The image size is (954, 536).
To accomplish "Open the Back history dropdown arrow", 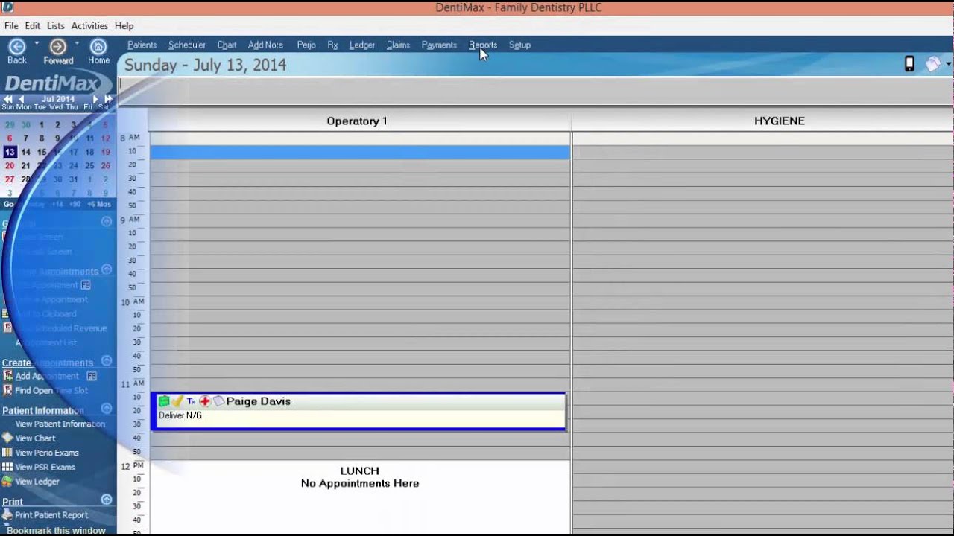I will 37,42.
